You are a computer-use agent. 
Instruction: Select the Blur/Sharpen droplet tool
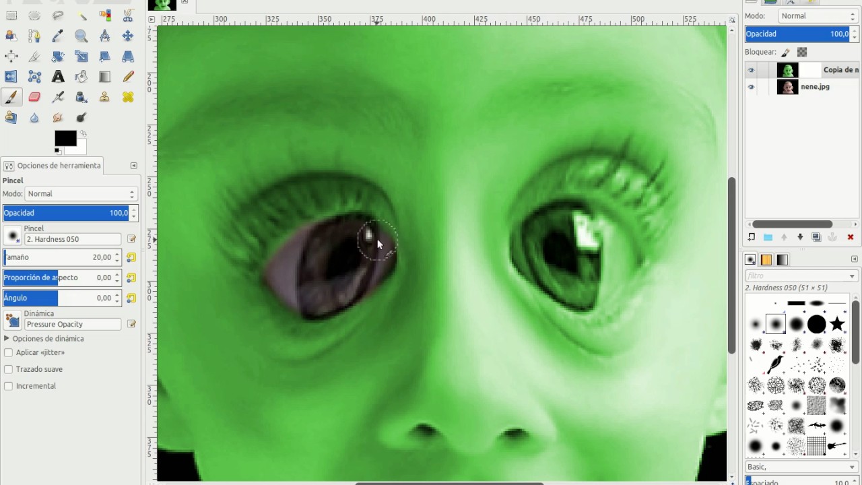click(x=34, y=117)
